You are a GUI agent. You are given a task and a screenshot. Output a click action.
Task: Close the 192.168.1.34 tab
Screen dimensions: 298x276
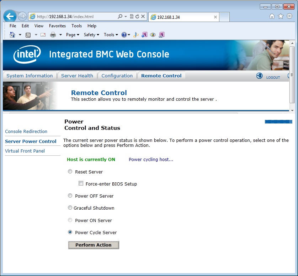215,17
